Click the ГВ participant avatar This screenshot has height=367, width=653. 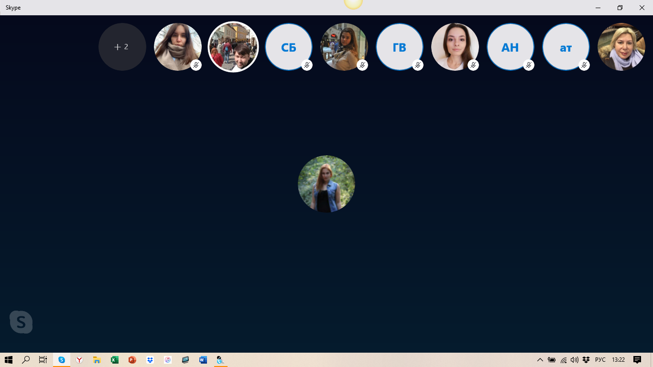399,47
